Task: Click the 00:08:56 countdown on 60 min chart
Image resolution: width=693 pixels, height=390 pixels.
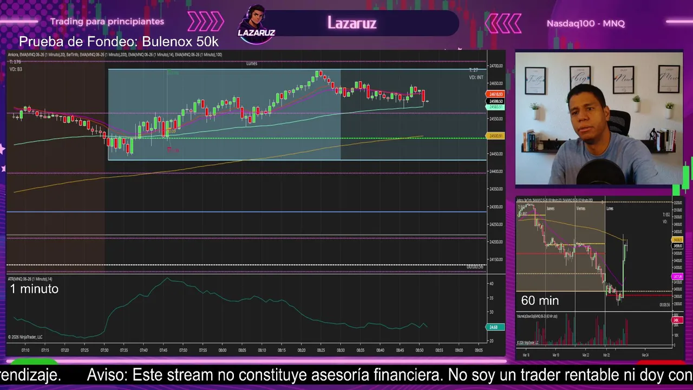Action: pyautogui.click(x=665, y=305)
